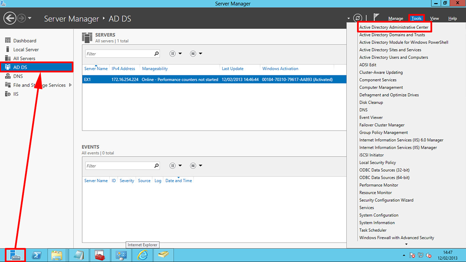Open Active Directory Domains and Trusts
Screen dimensions: 466x262
(x=392, y=35)
